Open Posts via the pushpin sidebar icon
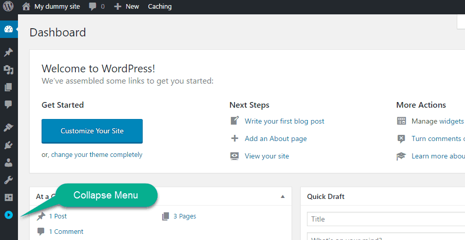This screenshot has height=240, width=465. tap(8, 52)
